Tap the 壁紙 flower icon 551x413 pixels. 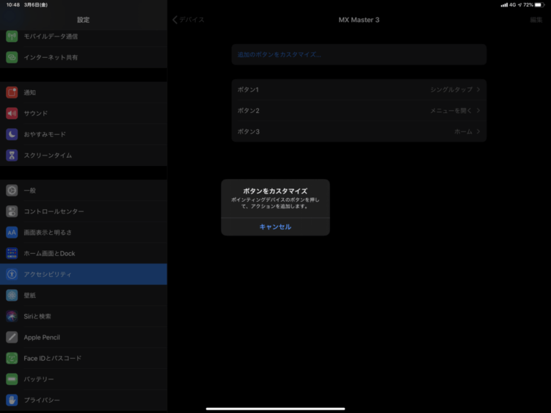[12, 295]
